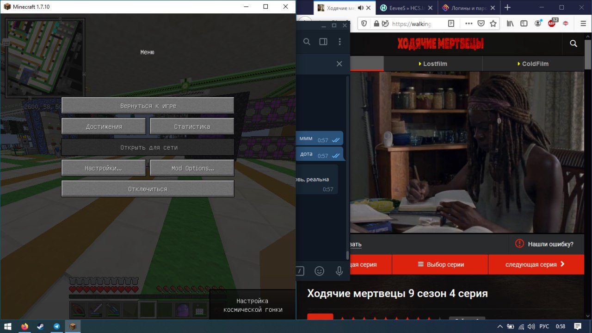The width and height of the screenshot is (592, 333).
Task: Toggle Telegram side panel icon
Action: (323, 42)
